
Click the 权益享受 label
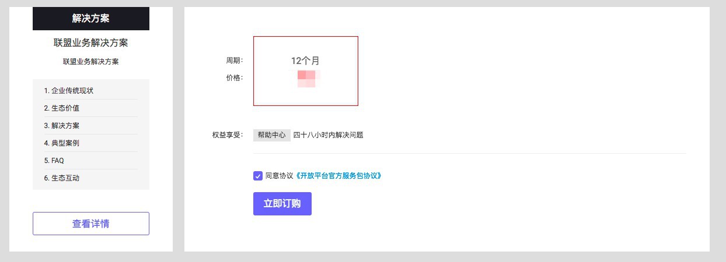(x=228, y=135)
